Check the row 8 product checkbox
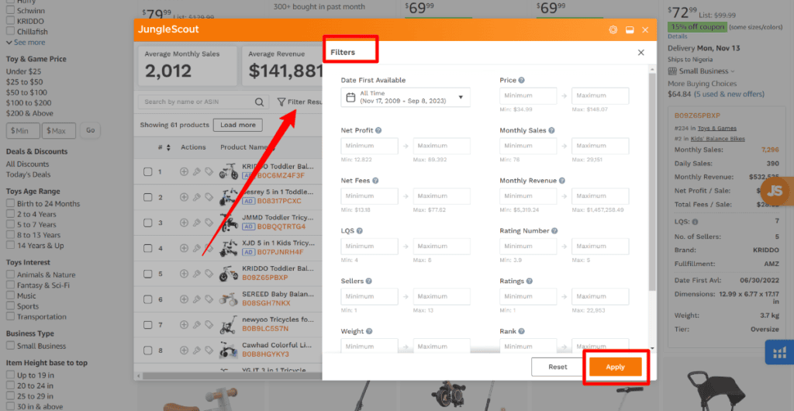The height and width of the screenshot is (411, 794). (147, 351)
